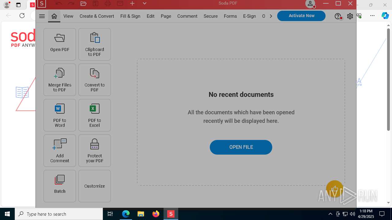Show hidden system tray icons
392x220 pixels.
pyautogui.click(x=330, y=214)
